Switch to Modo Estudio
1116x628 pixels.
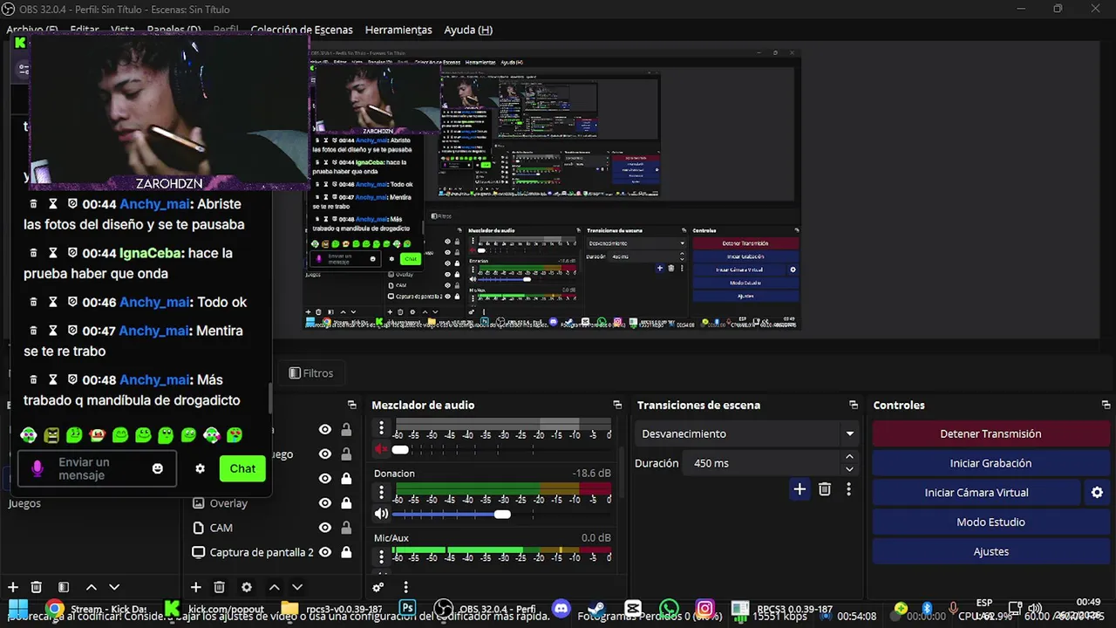point(990,522)
